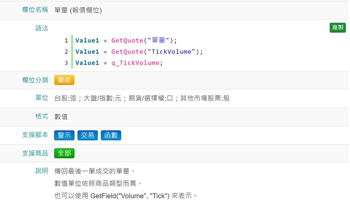Click the unit description text starting 台股:張

pos(142,98)
